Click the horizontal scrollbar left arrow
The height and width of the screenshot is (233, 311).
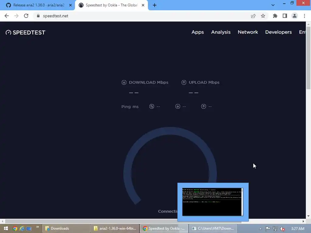coord(2,221)
